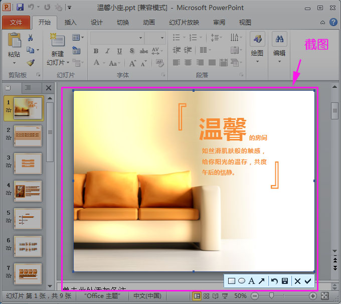Image resolution: width=341 pixels, height=304 pixels.
Task: Switch to Slide Sorter view
Action: 206,296
